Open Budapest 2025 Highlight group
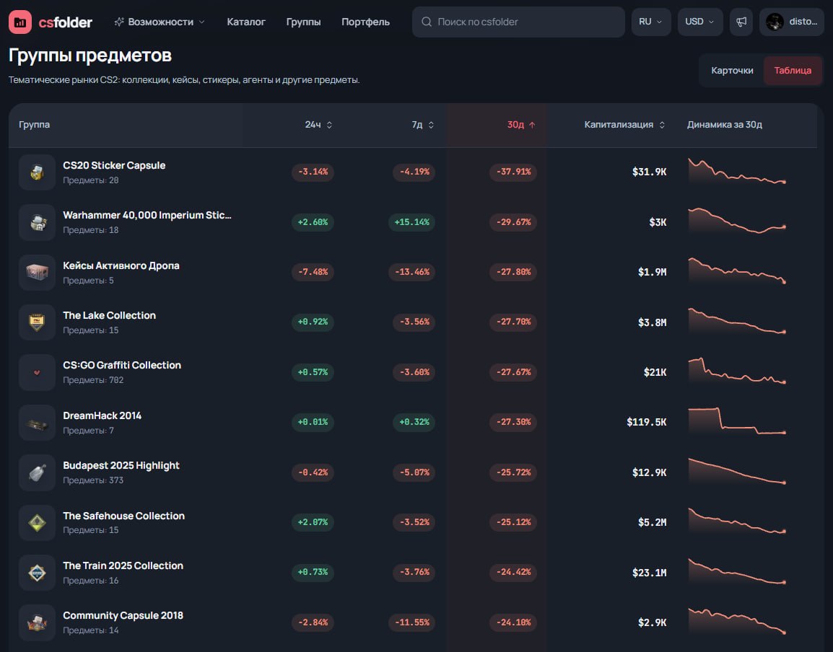The height and width of the screenshot is (652, 833). click(121, 466)
